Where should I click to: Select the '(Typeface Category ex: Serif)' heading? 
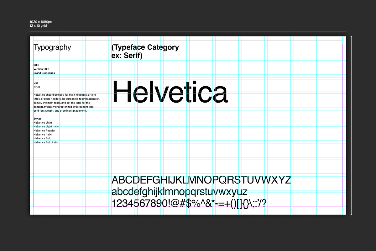pos(145,52)
